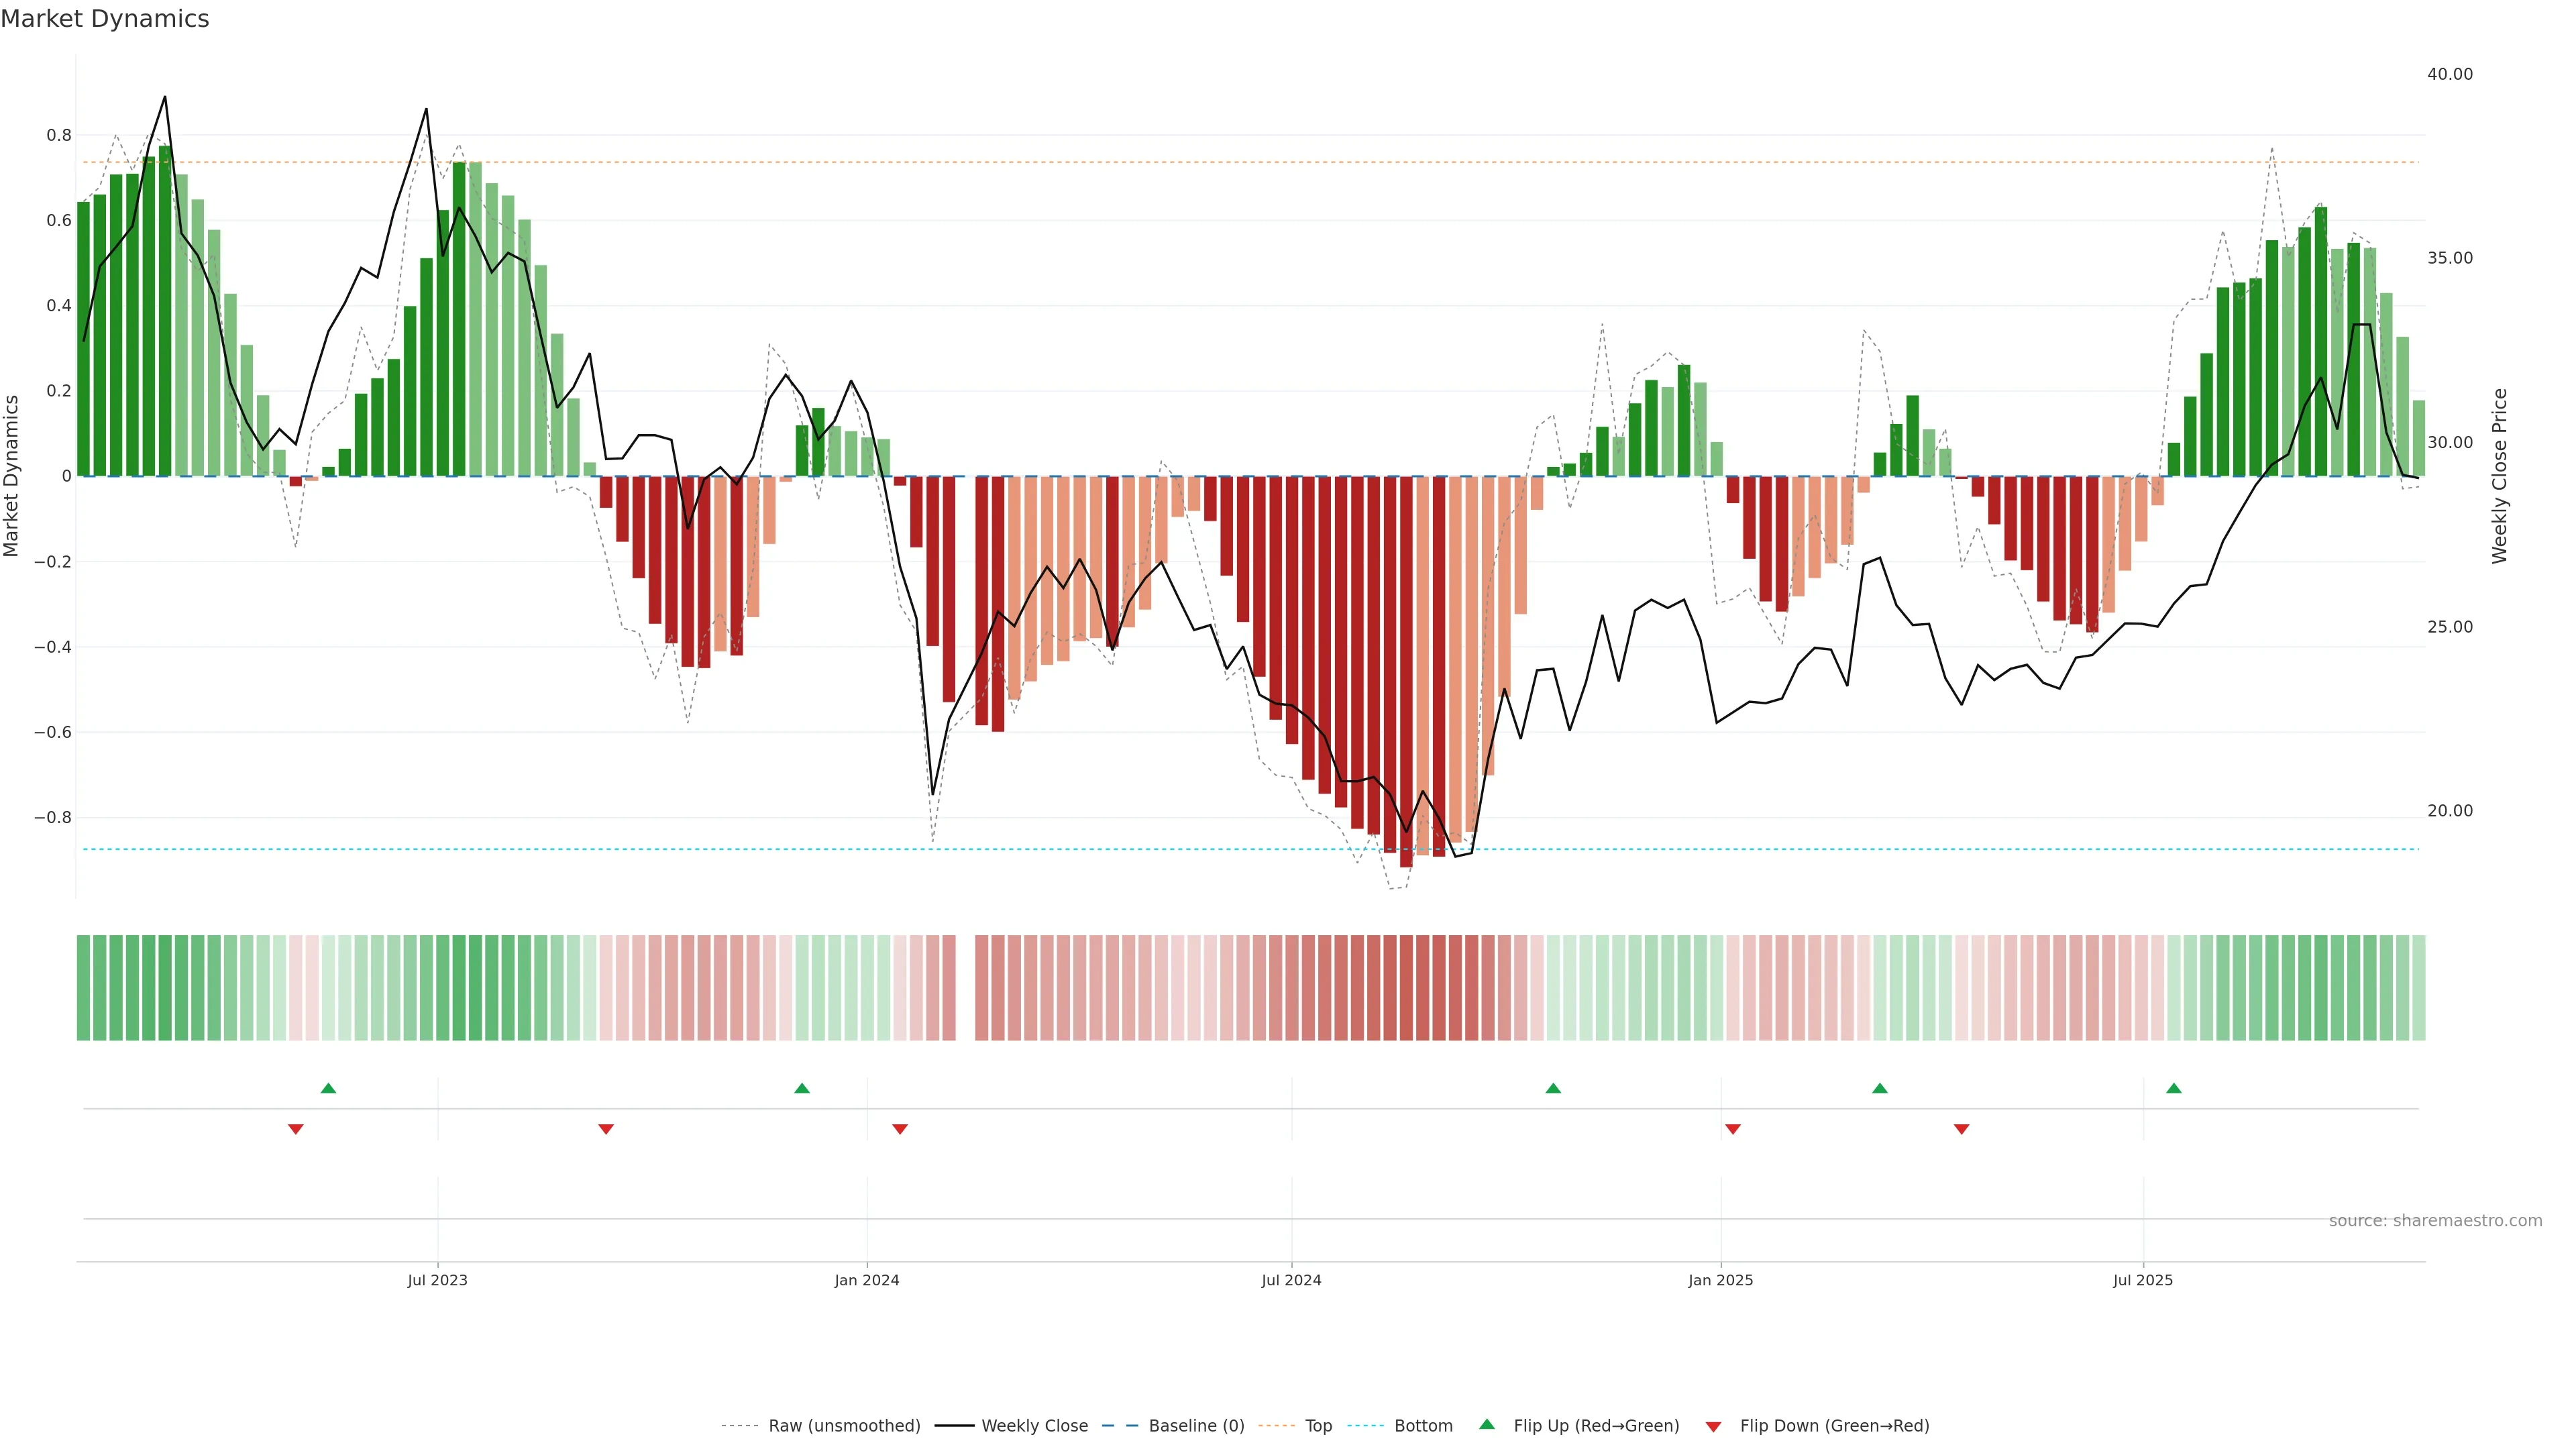Click the Jul 2024 x-axis label

pyautogui.click(x=1291, y=1280)
